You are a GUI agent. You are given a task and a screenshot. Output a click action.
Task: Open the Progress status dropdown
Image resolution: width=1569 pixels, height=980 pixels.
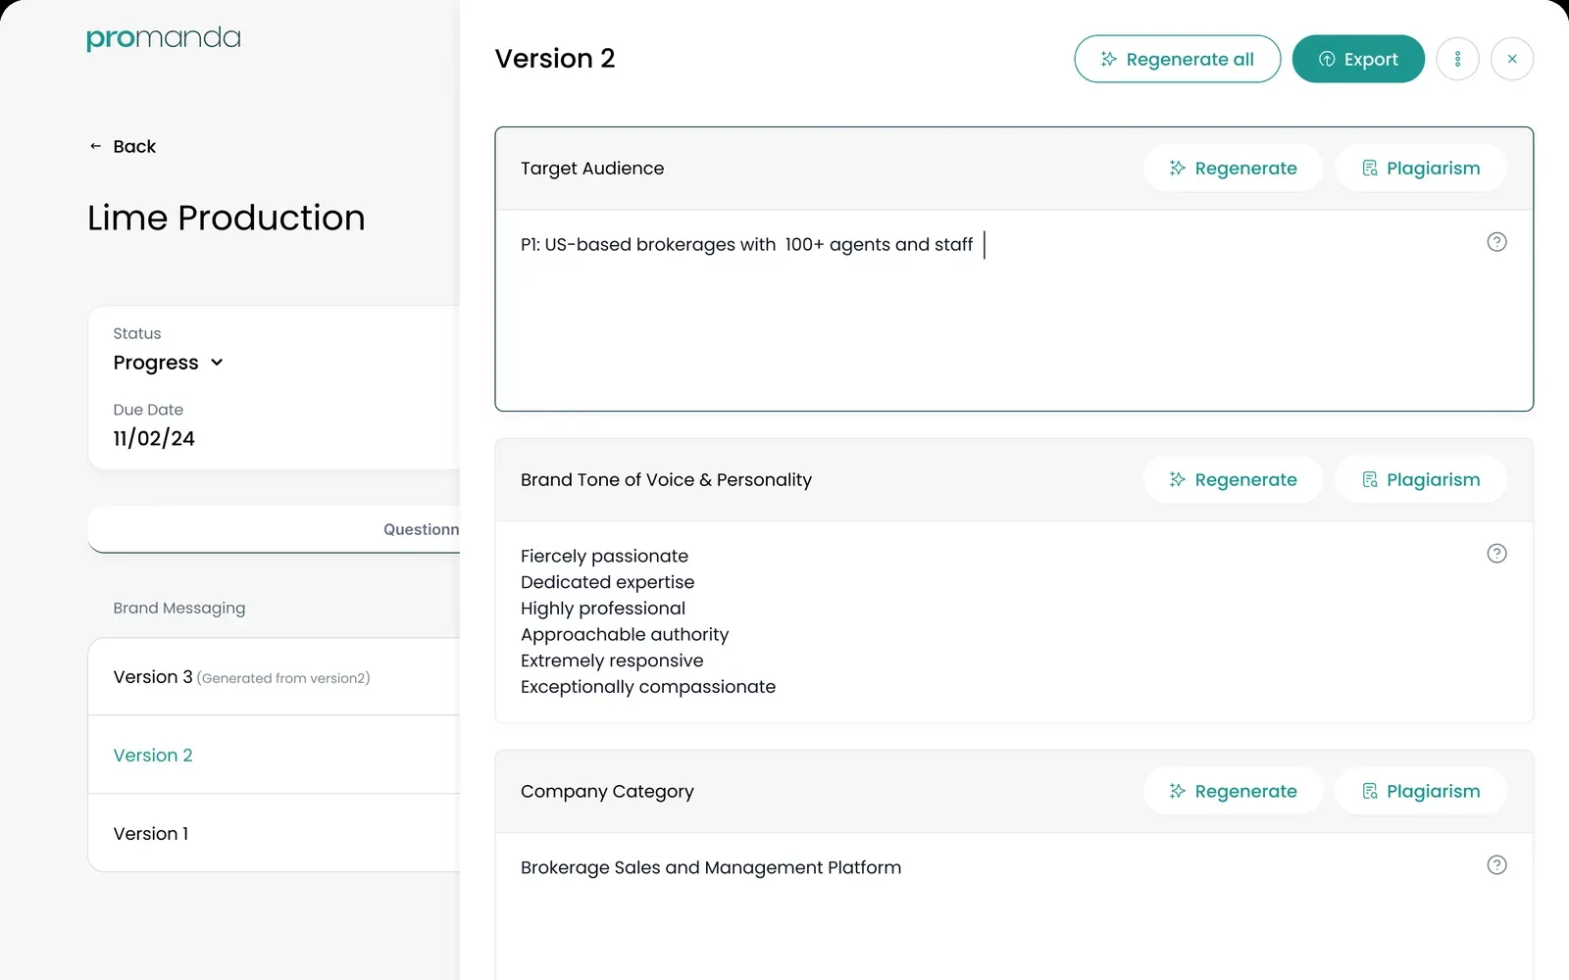(169, 363)
